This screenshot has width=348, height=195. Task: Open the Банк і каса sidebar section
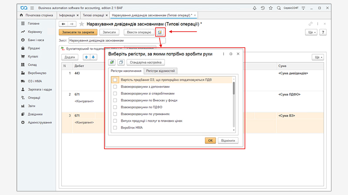[x=37, y=40]
